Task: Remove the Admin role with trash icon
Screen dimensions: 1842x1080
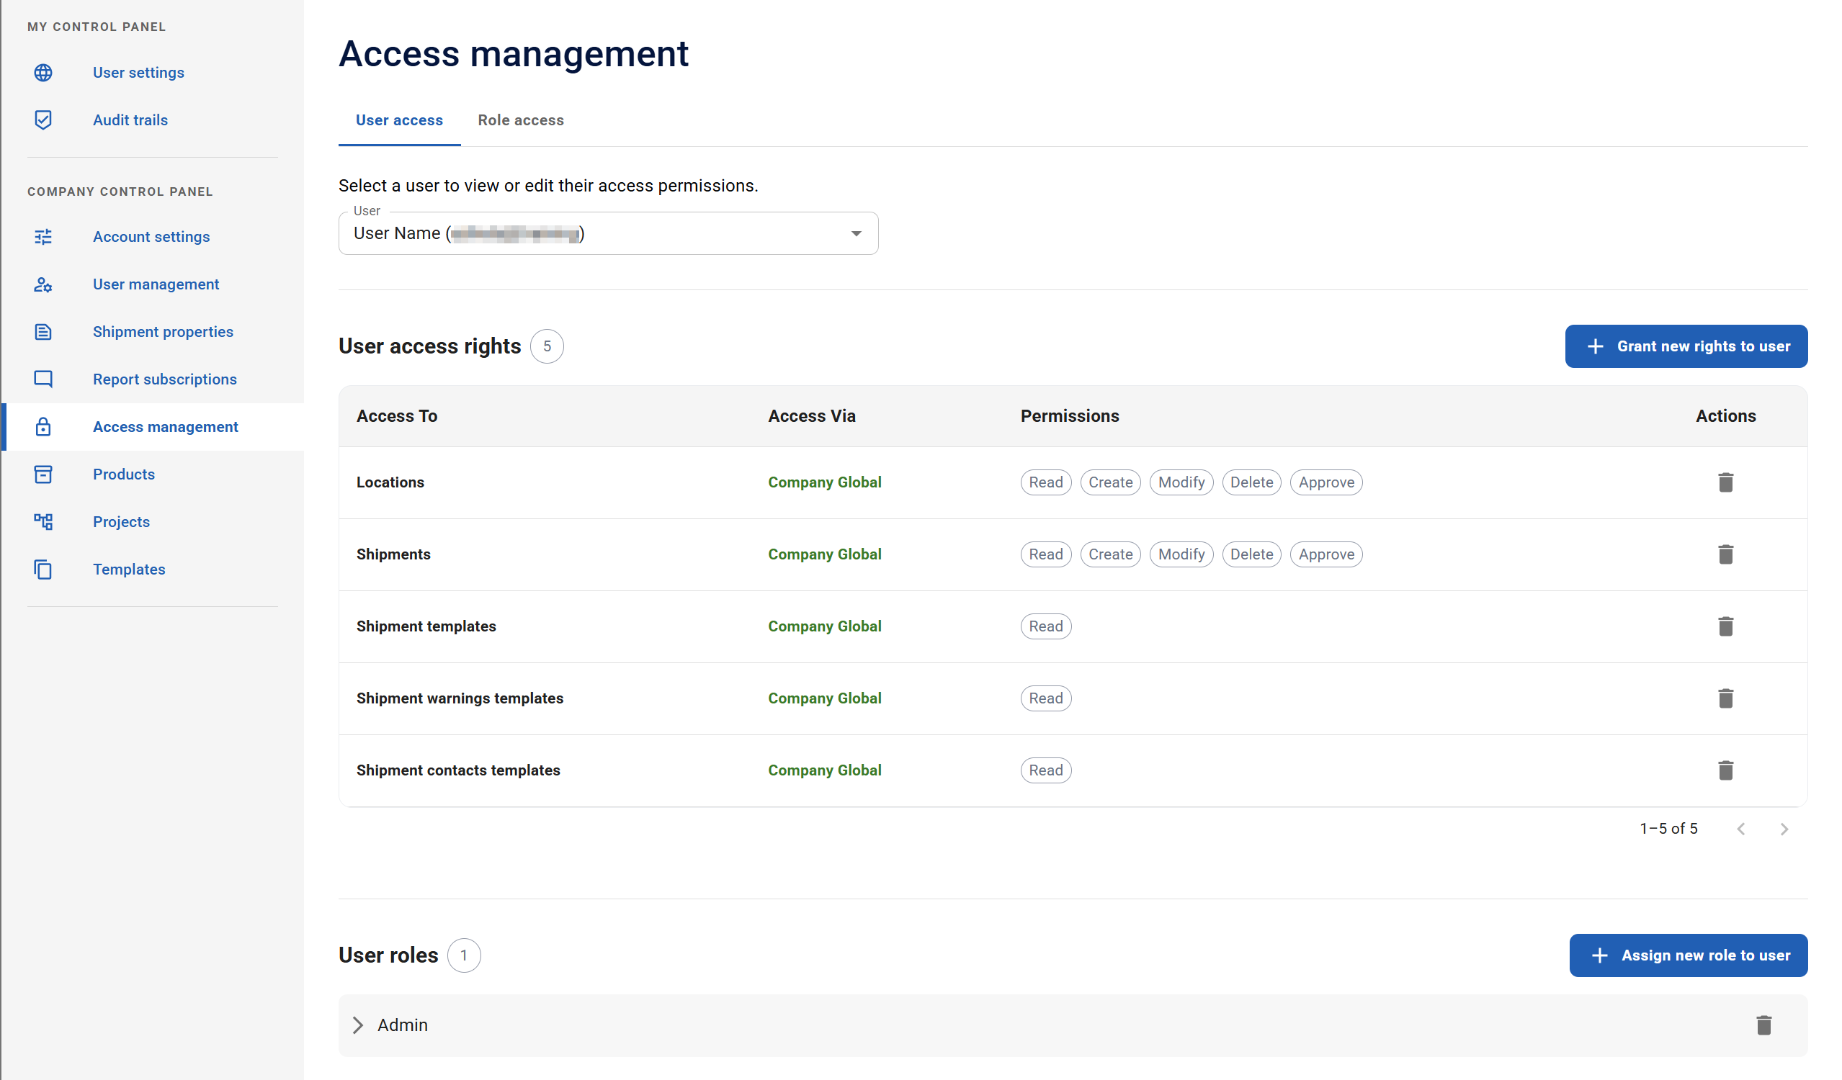Action: [x=1763, y=1025]
